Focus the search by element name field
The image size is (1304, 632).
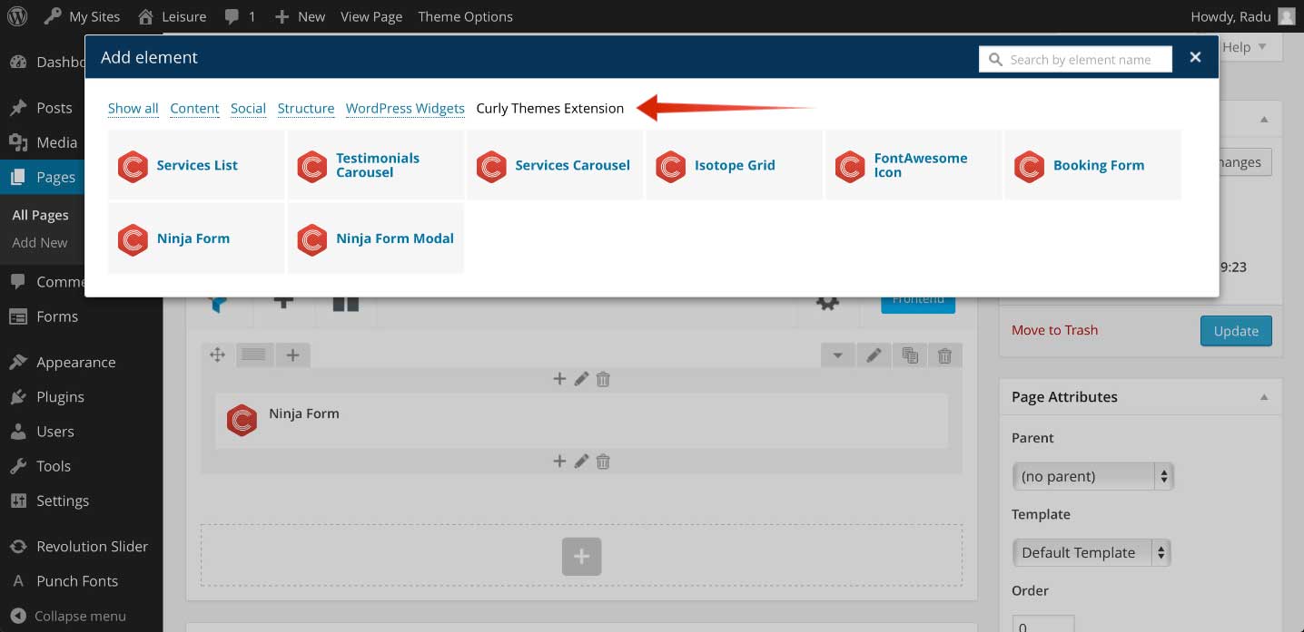[x=1076, y=59]
